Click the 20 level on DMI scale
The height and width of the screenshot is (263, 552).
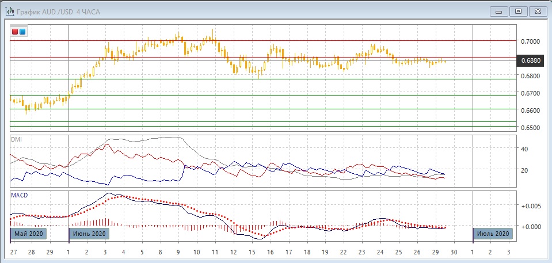(524, 170)
